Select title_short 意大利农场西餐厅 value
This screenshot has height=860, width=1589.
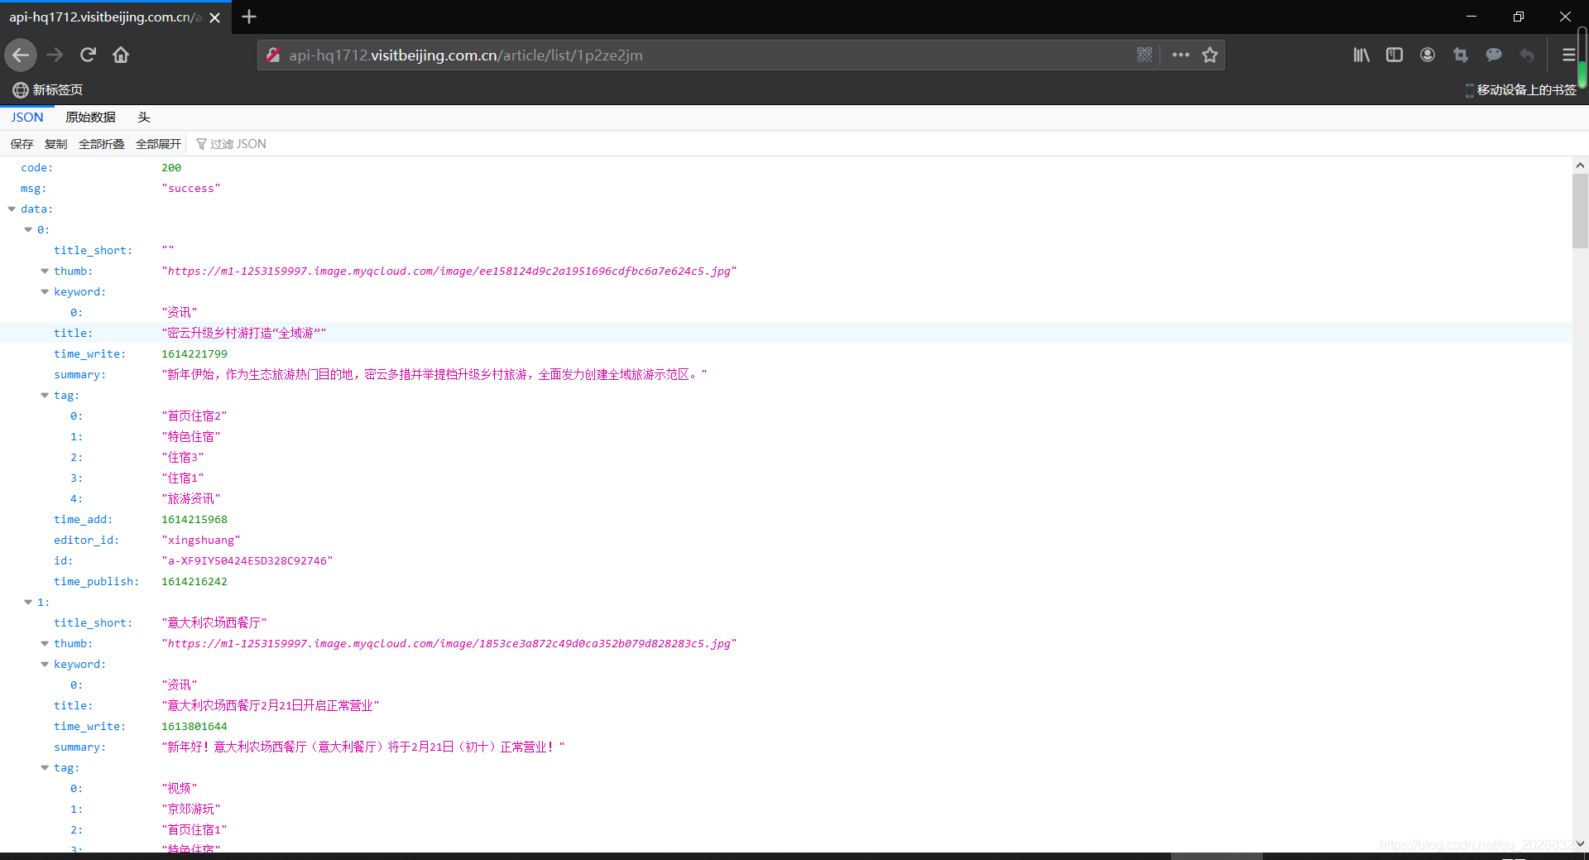click(214, 623)
